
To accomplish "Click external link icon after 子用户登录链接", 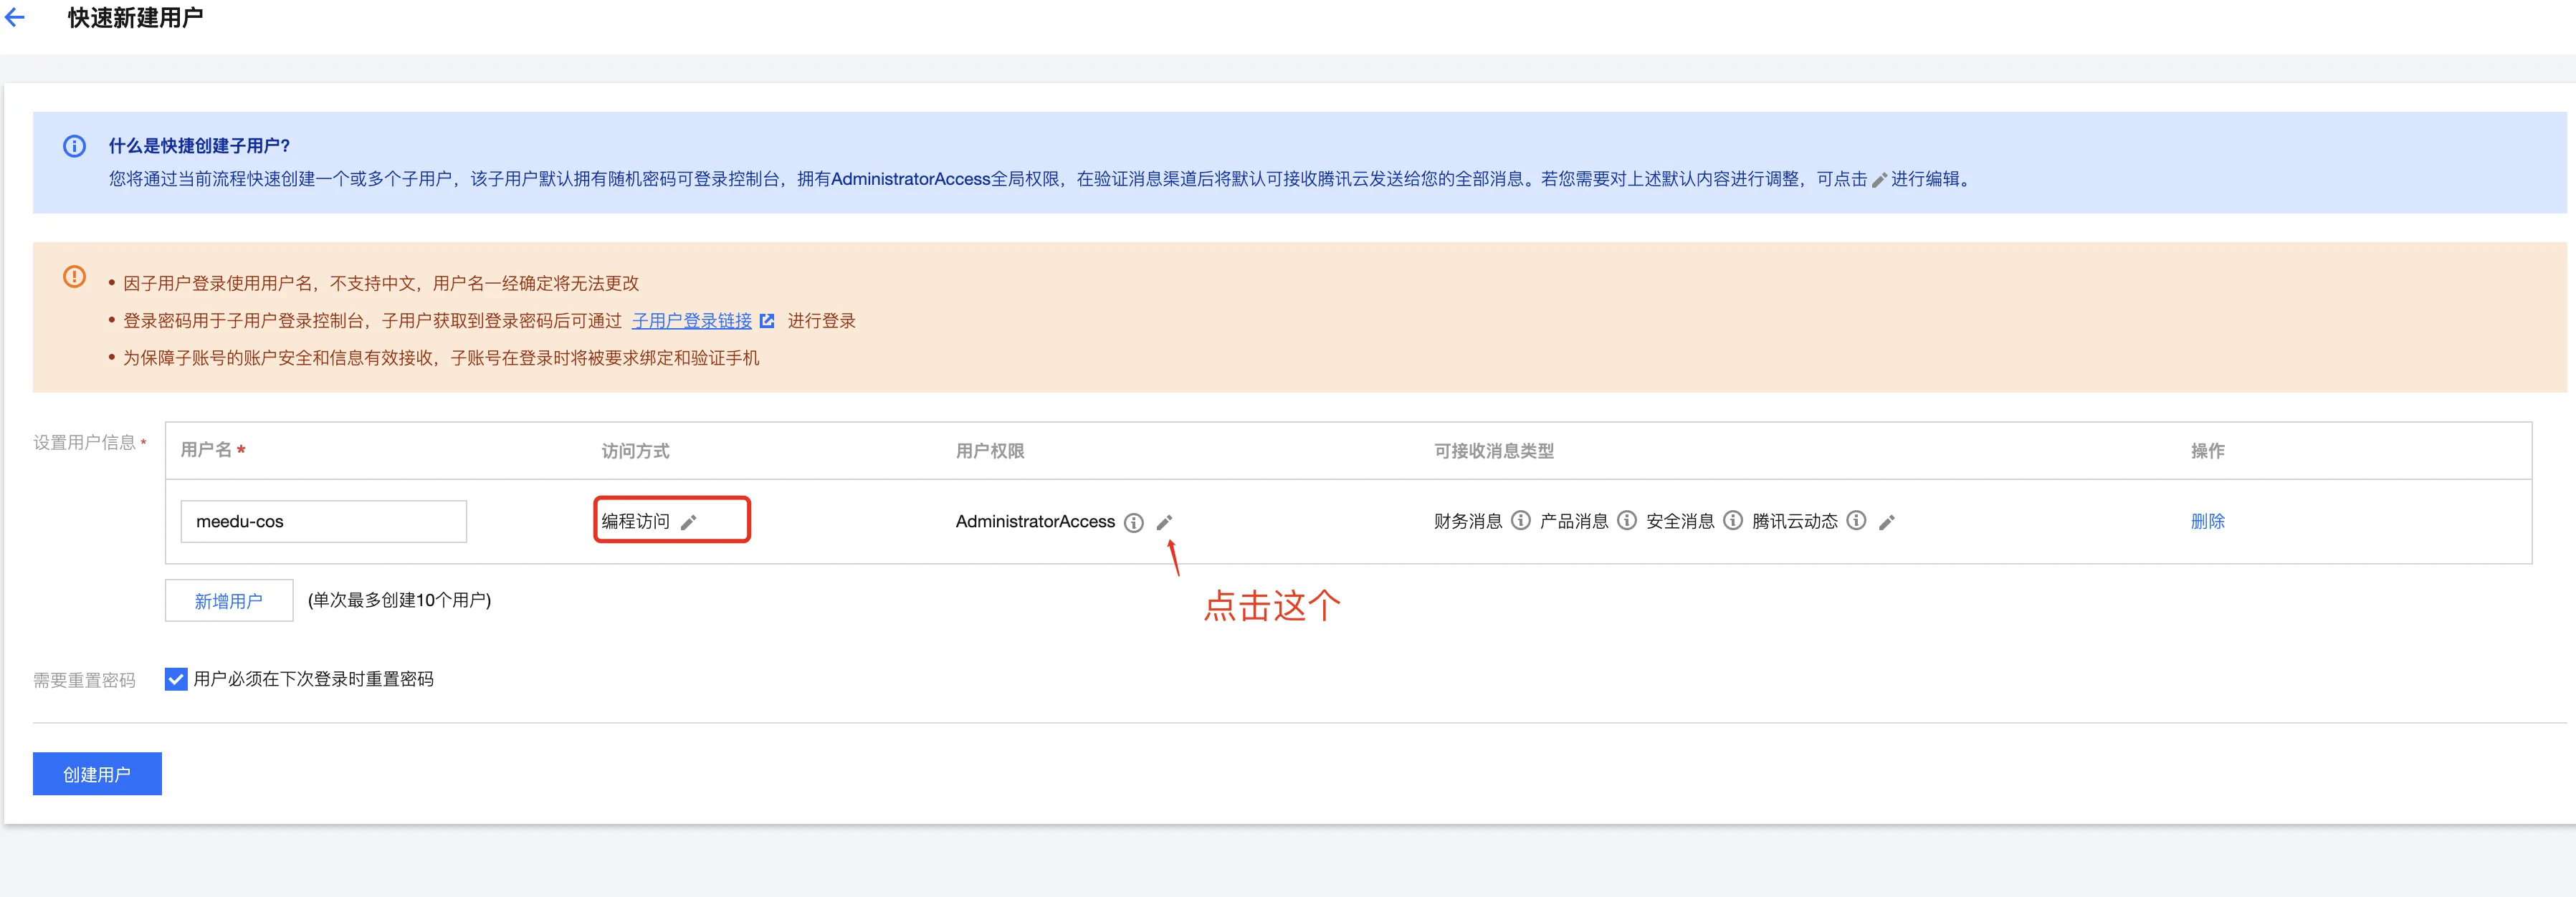I will (x=767, y=321).
